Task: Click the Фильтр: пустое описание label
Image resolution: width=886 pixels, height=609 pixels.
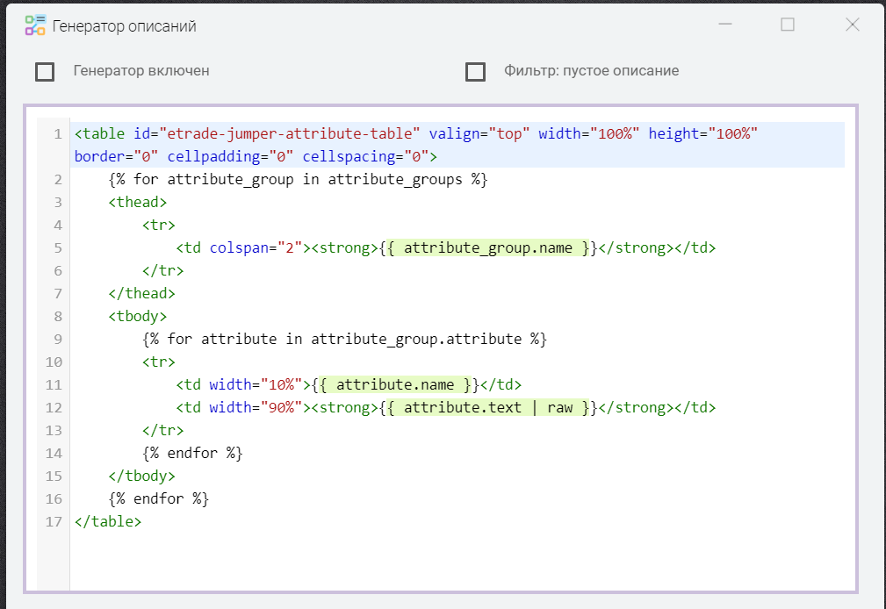Action: point(591,71)
